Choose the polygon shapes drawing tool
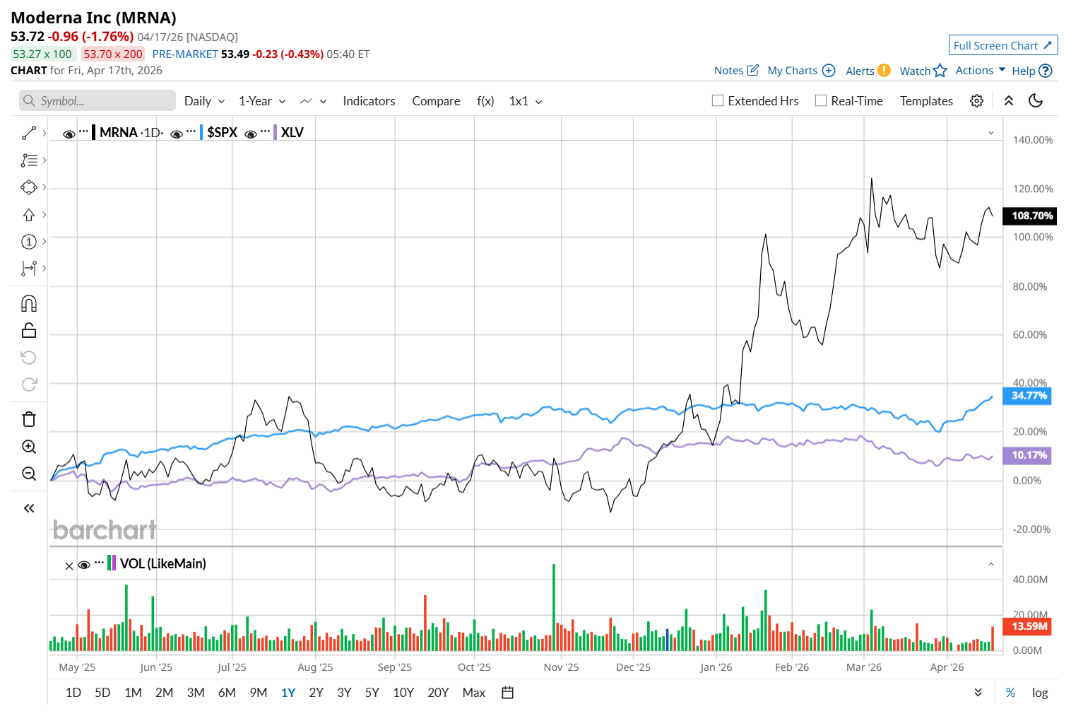Viewport: 1083px width, 721px height. click(29, 187)
